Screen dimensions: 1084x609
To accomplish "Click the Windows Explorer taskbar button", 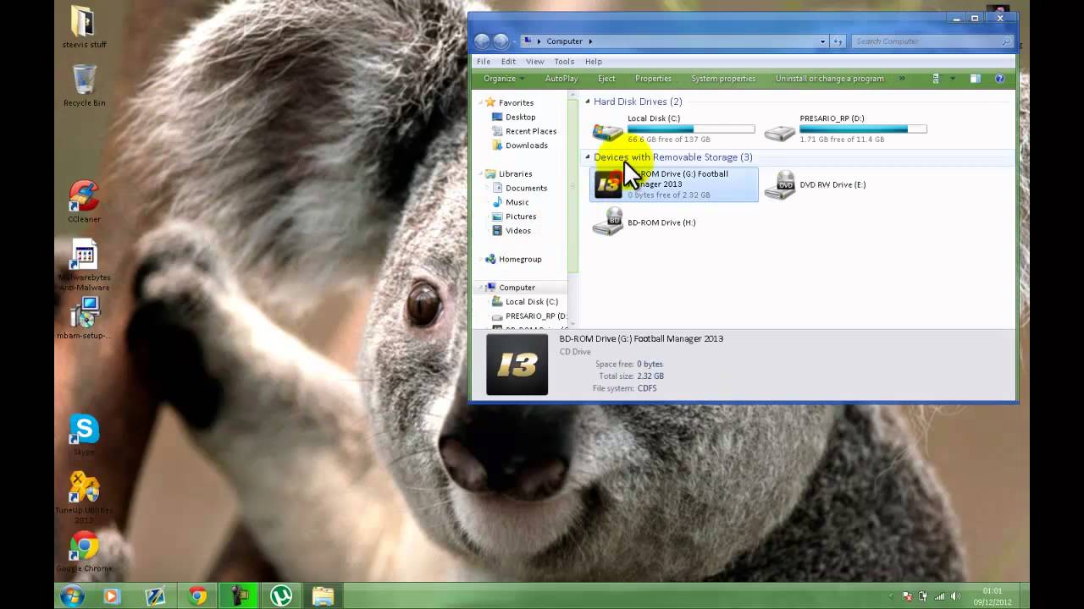I will point(323,596).
